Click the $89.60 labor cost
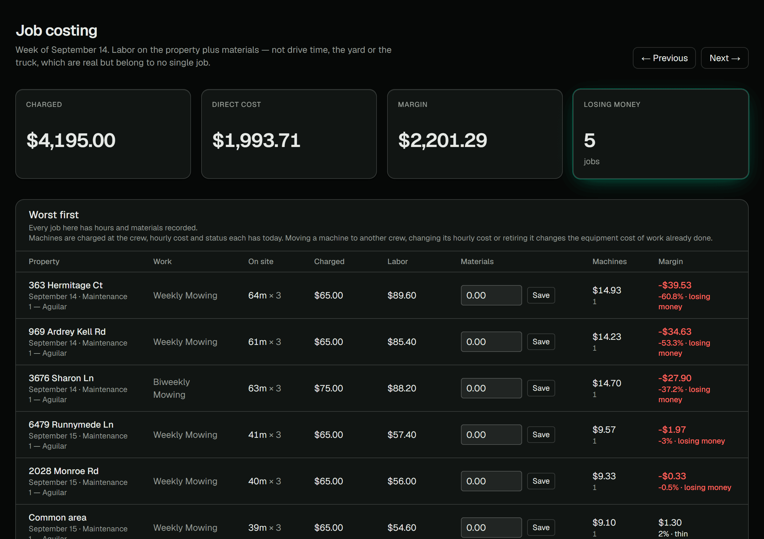 coord(402,295)
